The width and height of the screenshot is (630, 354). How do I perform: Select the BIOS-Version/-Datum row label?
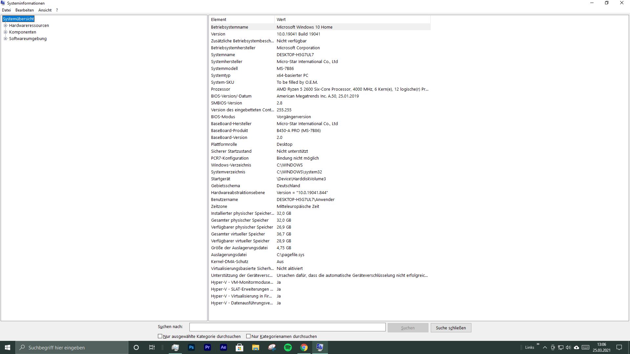231,96
